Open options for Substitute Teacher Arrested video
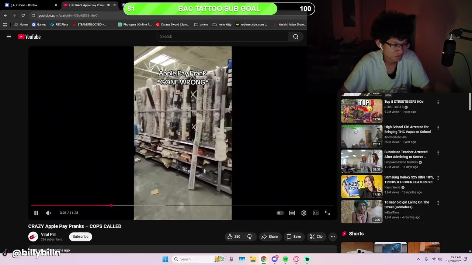This screenshot has height=265, width=472. click(438, 152)
